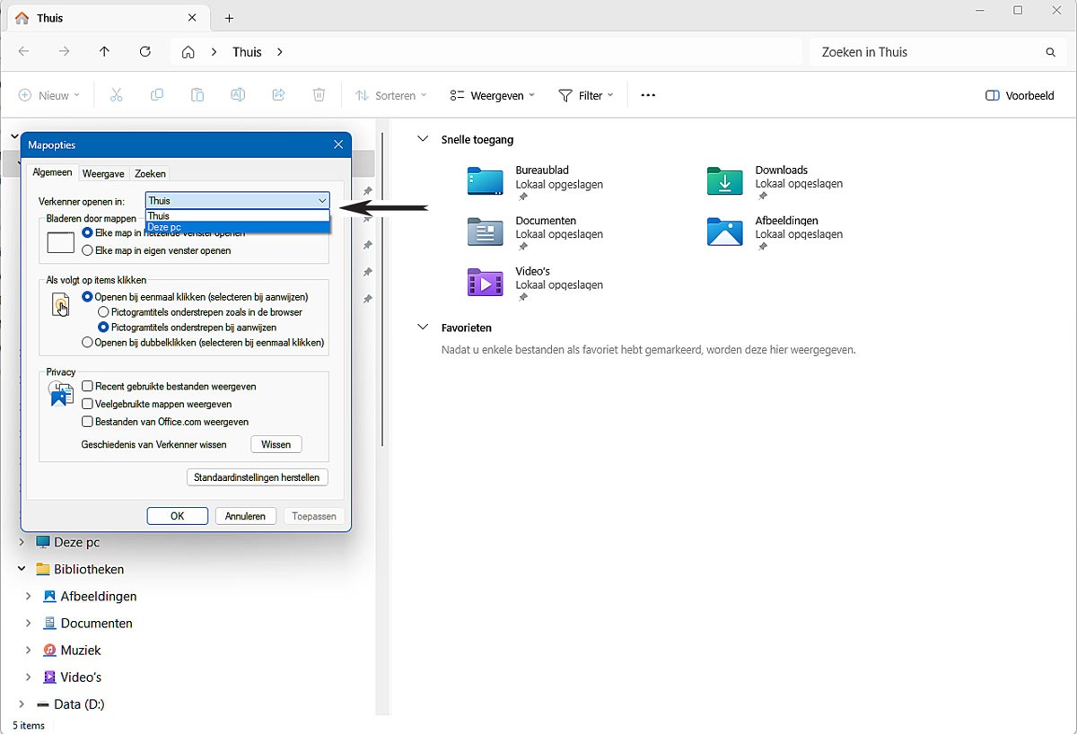
Task: Select Data (D:) drive in tree
Action: click(79, 704)
